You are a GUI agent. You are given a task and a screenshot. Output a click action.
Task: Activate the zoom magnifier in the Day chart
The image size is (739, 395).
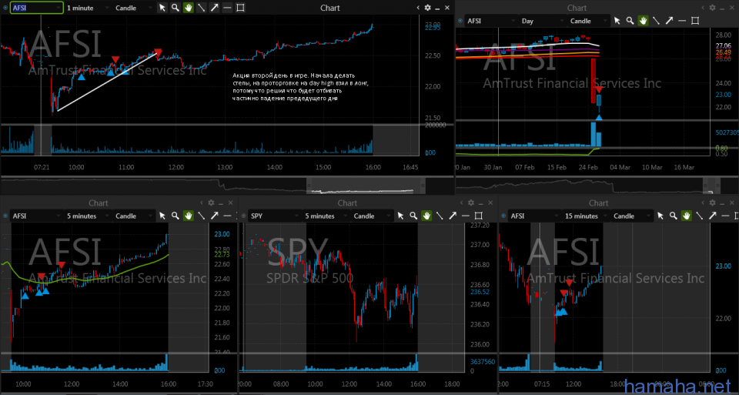point(630,21)
